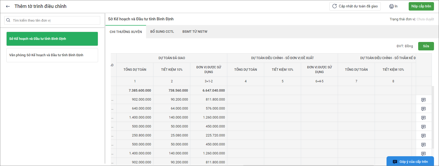Click the green Sửa button

[426, 46]
